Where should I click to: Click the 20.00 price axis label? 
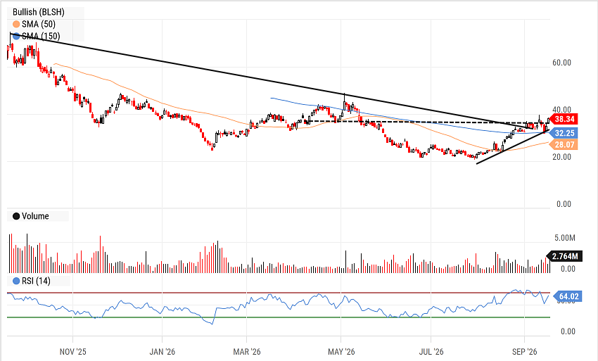click(x=562, y=157)
